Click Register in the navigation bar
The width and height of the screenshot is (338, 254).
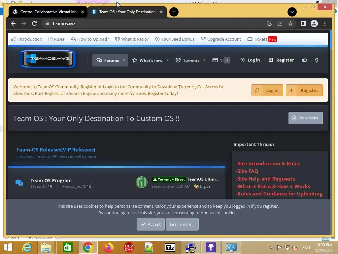[x=281, y=60]
